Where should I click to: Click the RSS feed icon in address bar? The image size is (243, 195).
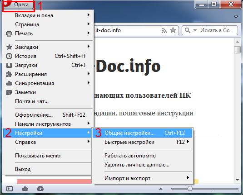pyautogui.click(x=164, y=31)
